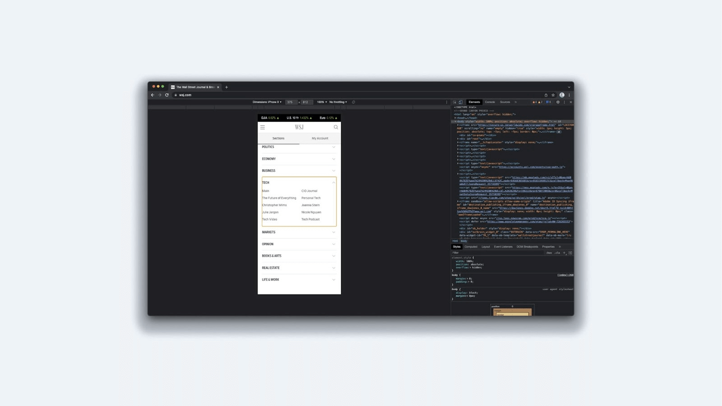Open the Dimensions iPhone X dropdown
This screenshot has width=722, height=406.
[267, 102]
